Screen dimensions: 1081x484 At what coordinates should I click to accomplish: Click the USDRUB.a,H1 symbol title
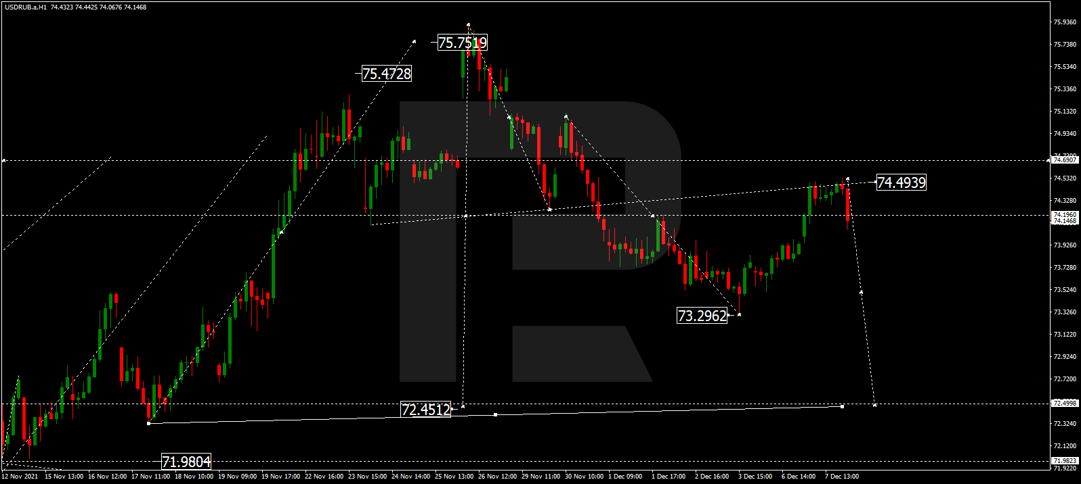26,7
